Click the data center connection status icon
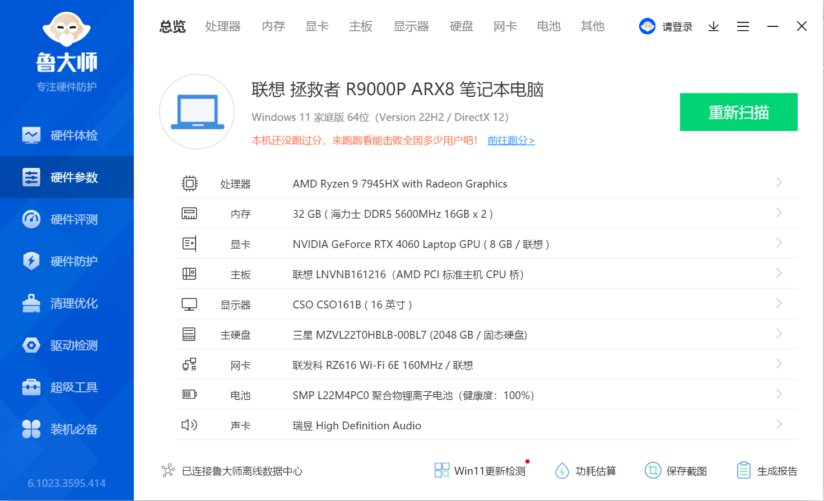This screenshot has width=824, height=501. 168,471
